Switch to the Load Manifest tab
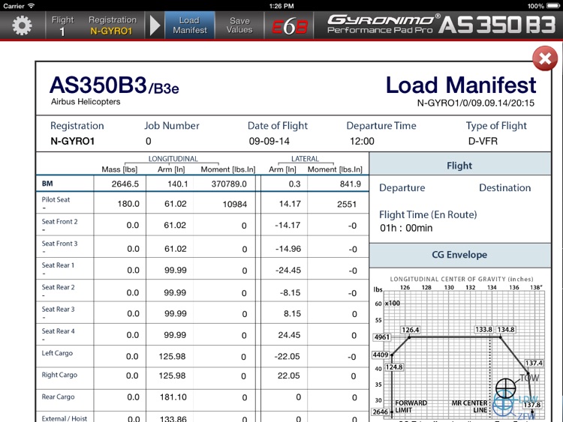 tap(190, 25)
